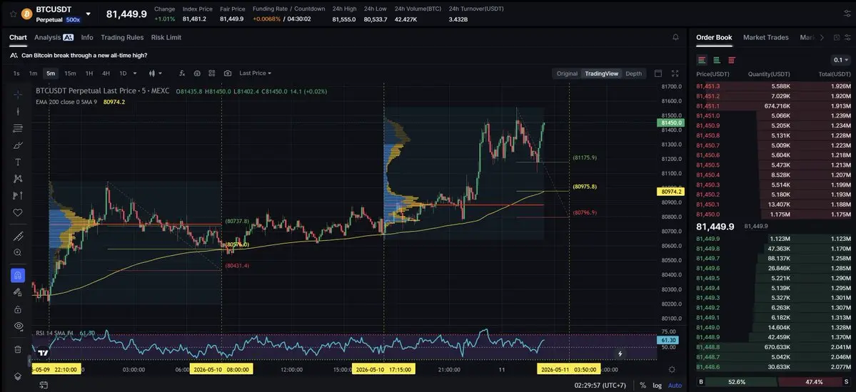Open the Risk Limit tab
This screenshot has width=856, height=392.
pyautogui.click(x=166, y=38)
